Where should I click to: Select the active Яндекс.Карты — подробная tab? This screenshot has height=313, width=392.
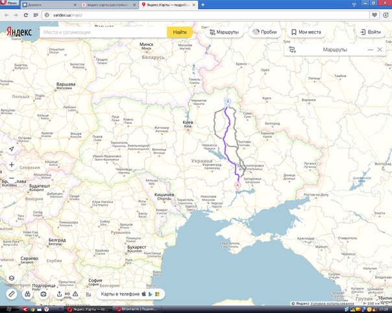click(167, 5)
